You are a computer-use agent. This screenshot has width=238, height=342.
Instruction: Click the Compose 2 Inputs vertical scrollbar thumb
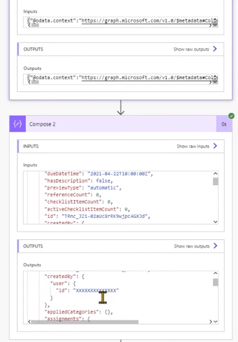(x=216, y=182)
